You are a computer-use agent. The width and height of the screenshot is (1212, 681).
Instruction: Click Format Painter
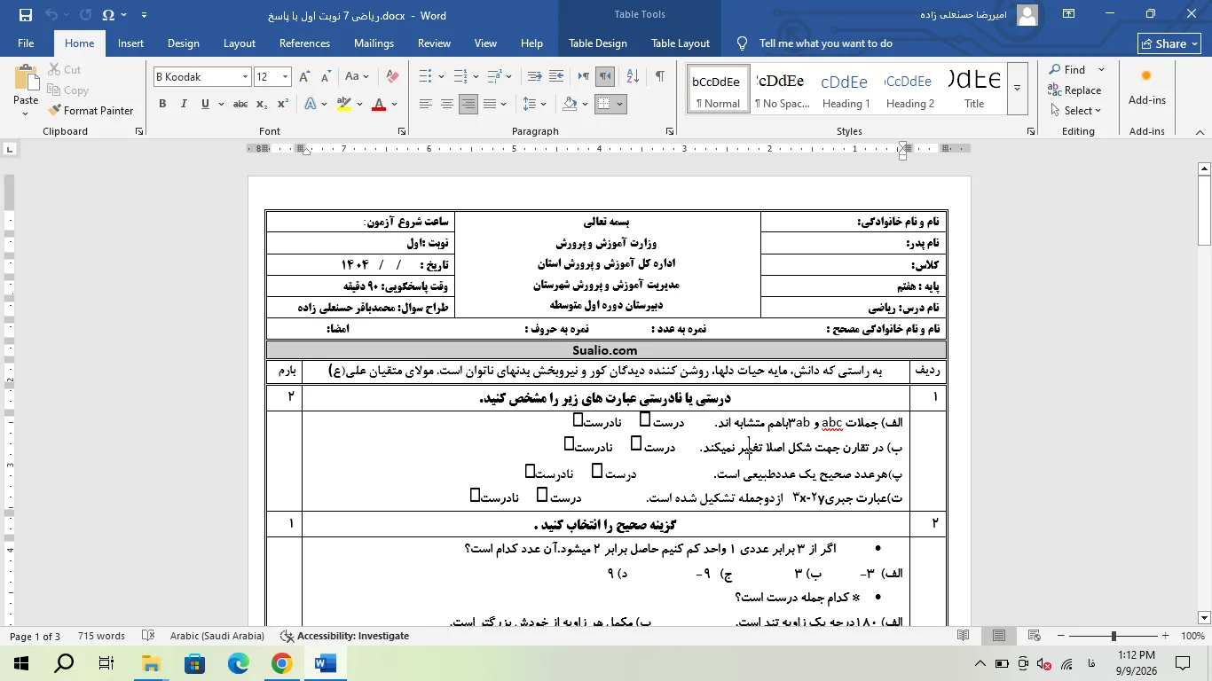(x=89, y=111)
